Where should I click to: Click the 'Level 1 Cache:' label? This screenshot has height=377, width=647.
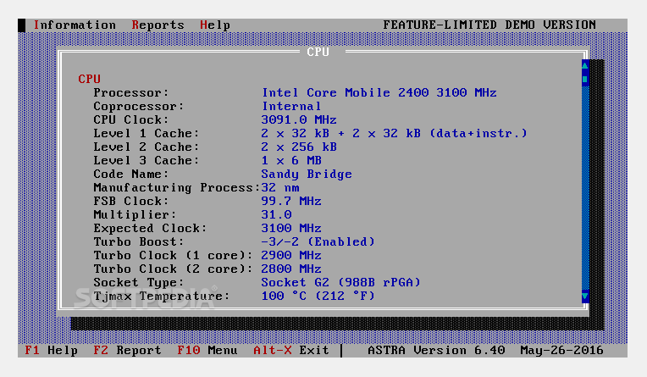point(146,133)
